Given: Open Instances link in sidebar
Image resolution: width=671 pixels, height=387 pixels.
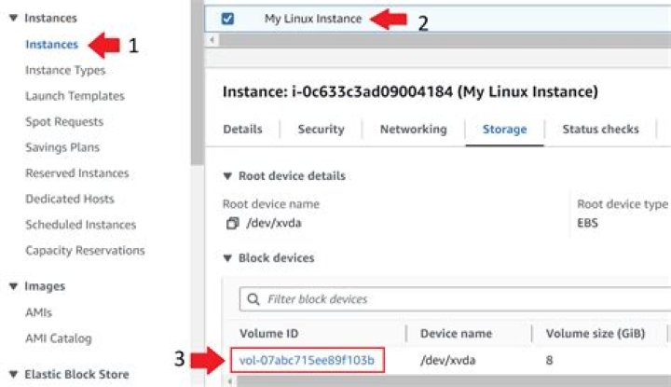Looking at the screenshot, I should click(x=52, y=45).
